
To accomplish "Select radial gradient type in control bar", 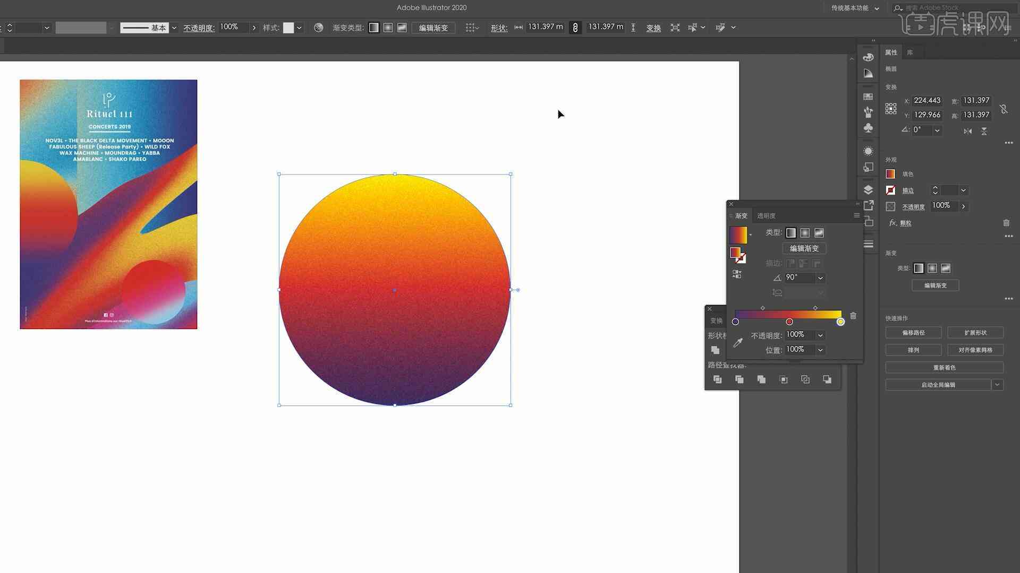I will [388, 28].
